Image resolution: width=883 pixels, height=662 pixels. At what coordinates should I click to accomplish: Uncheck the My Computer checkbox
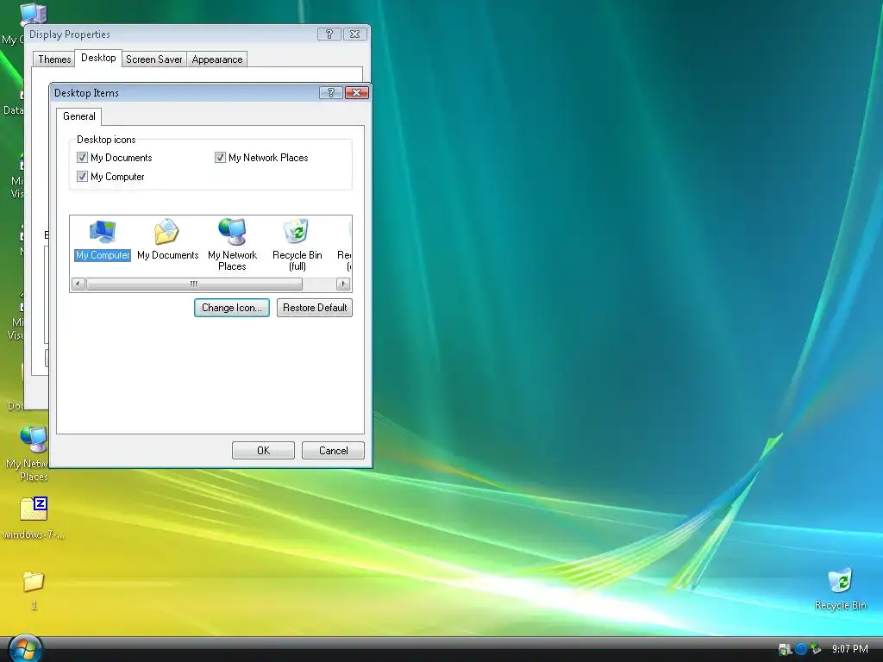82,176
